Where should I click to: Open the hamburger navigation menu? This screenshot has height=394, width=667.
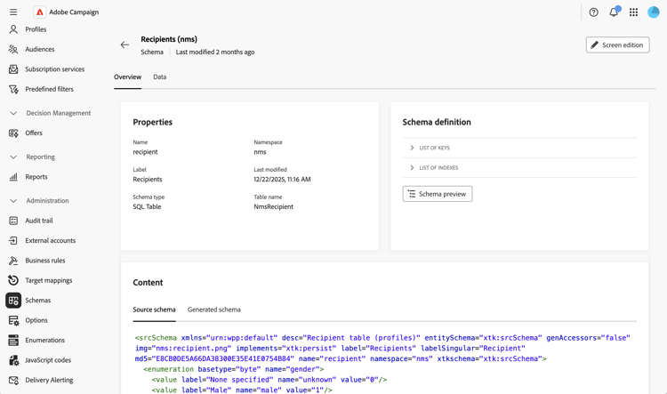point(13,12)
